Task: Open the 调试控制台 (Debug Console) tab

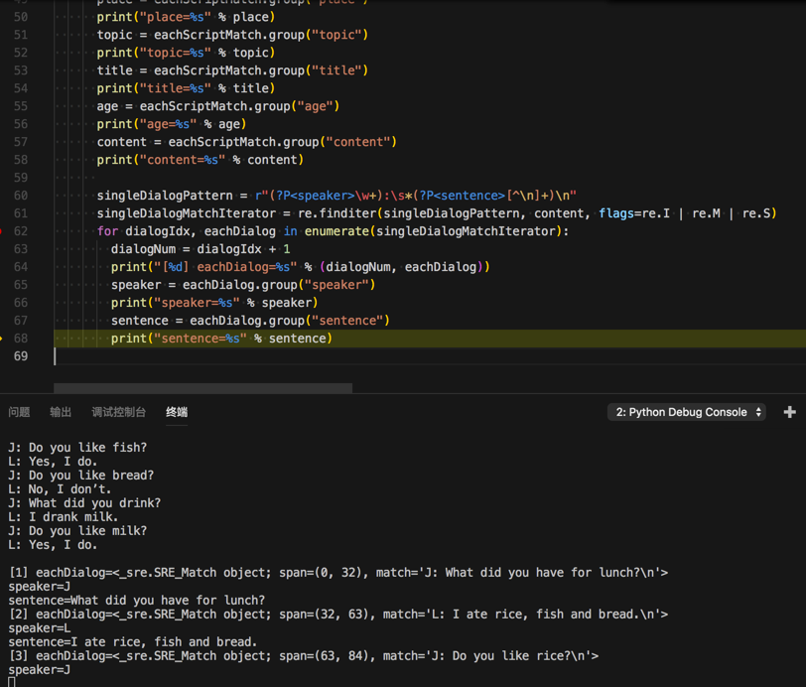Action: click(118, 412)
